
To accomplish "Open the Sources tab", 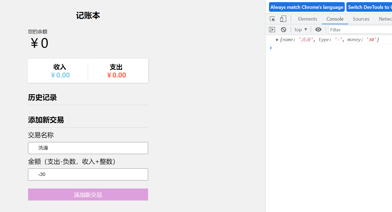I will click(x=361, y=19).
